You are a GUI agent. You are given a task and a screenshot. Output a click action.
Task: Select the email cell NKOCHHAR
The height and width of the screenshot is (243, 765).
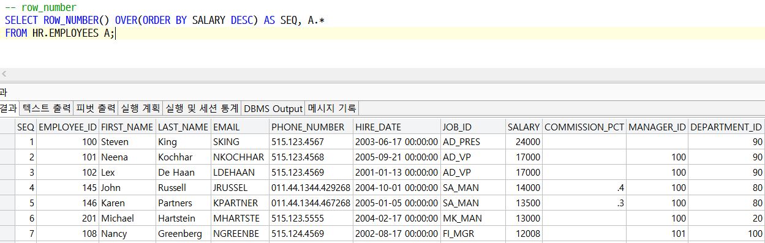240,157
